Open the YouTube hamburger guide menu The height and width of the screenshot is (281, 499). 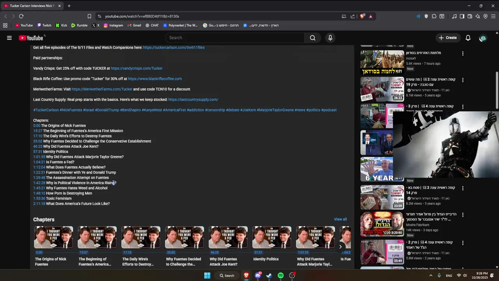click(9, 38)
